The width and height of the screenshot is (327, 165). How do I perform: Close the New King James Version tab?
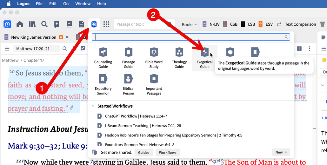pos(67,37)
